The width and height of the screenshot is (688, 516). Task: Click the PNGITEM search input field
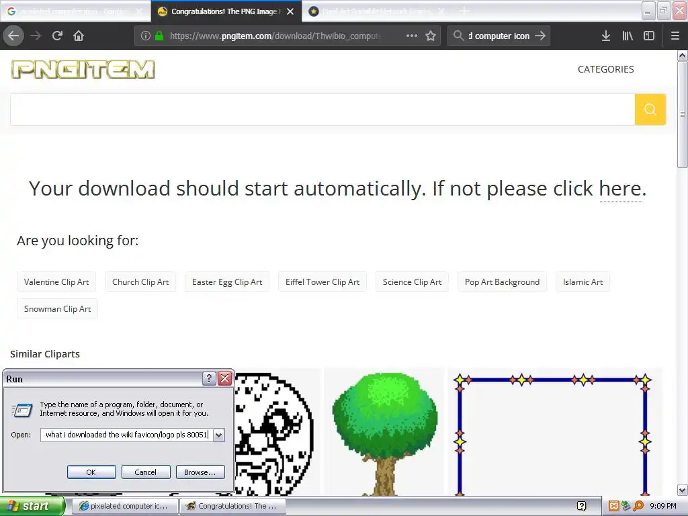322,110
